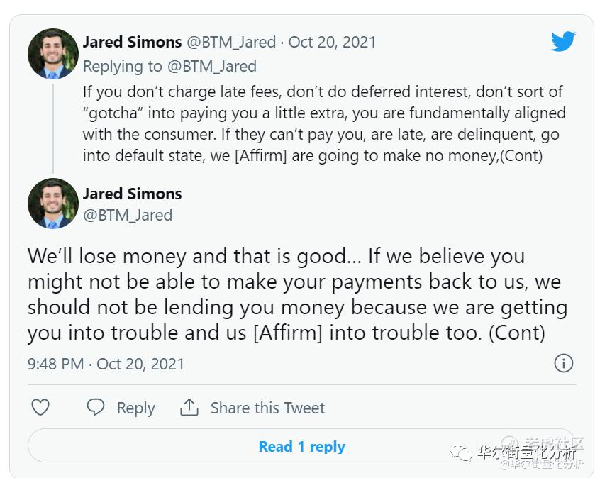Screen dimensions: 595x478
Task: Click the Reply text label
Action: click(x=135, y=408)
